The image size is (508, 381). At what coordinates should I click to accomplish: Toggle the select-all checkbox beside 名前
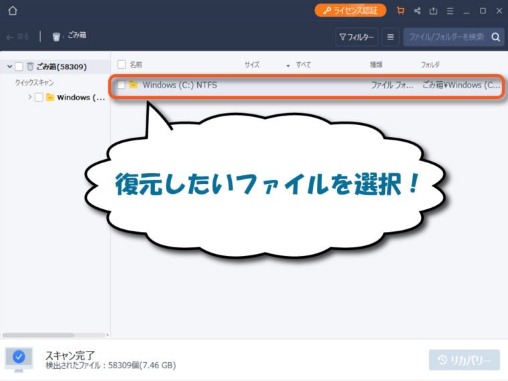click(121, 64)
